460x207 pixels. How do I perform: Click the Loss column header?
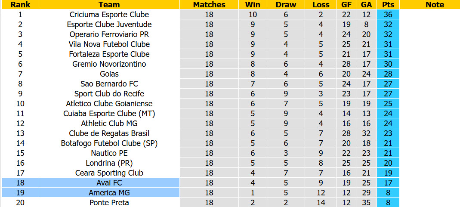321,5
